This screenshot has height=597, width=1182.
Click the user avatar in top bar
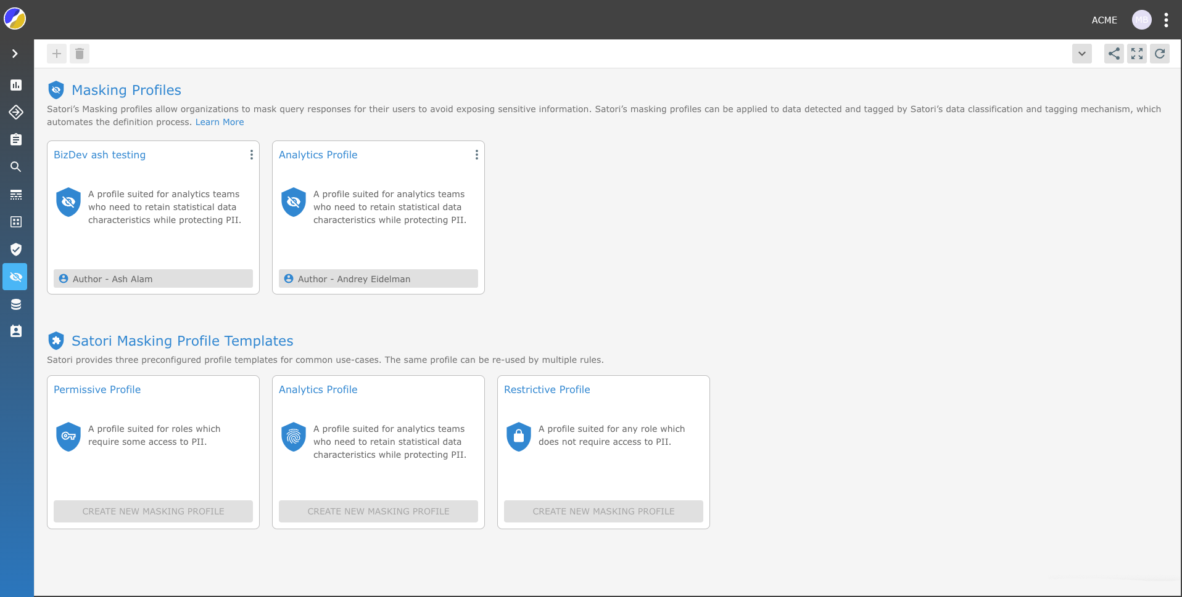pyautogui.click(x=1142, y=20)
